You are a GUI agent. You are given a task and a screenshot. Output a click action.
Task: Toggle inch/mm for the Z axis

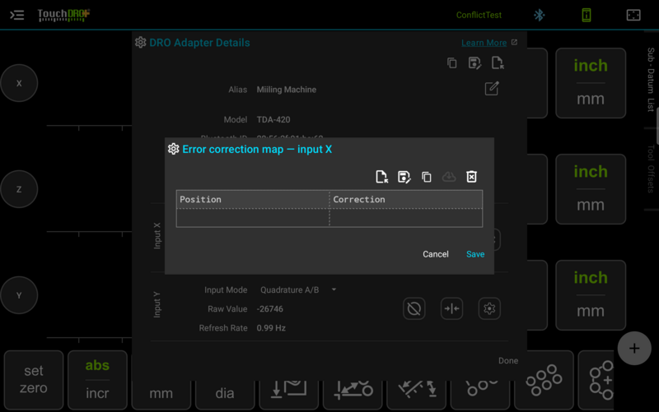[x=591, y=189]
